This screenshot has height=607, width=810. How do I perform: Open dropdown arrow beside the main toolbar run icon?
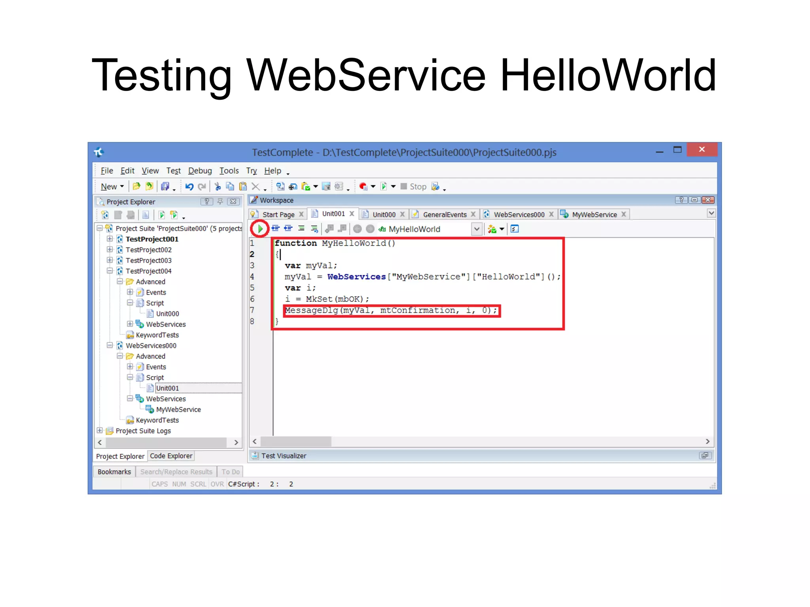393,186
